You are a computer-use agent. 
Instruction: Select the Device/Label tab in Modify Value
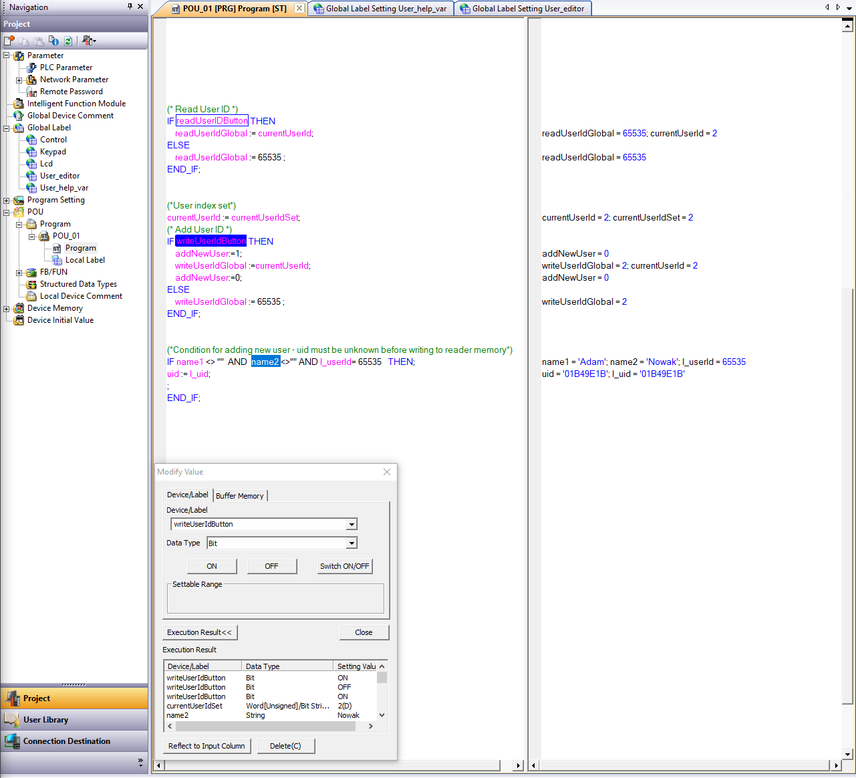pos(188,495)
